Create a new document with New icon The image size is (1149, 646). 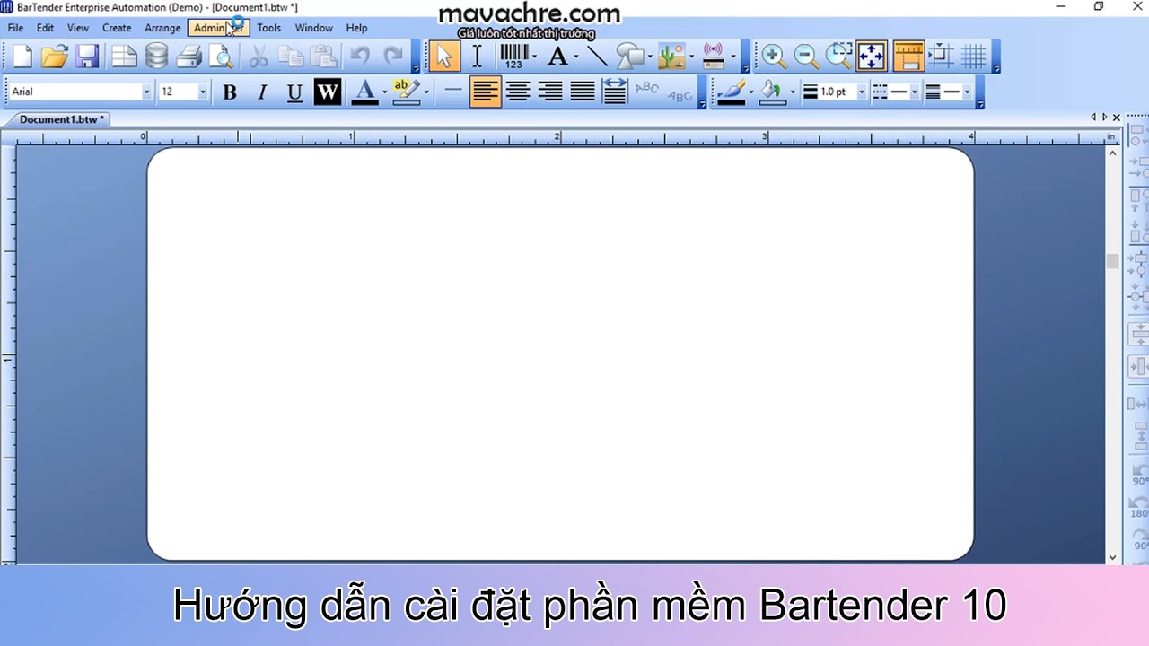22,57
